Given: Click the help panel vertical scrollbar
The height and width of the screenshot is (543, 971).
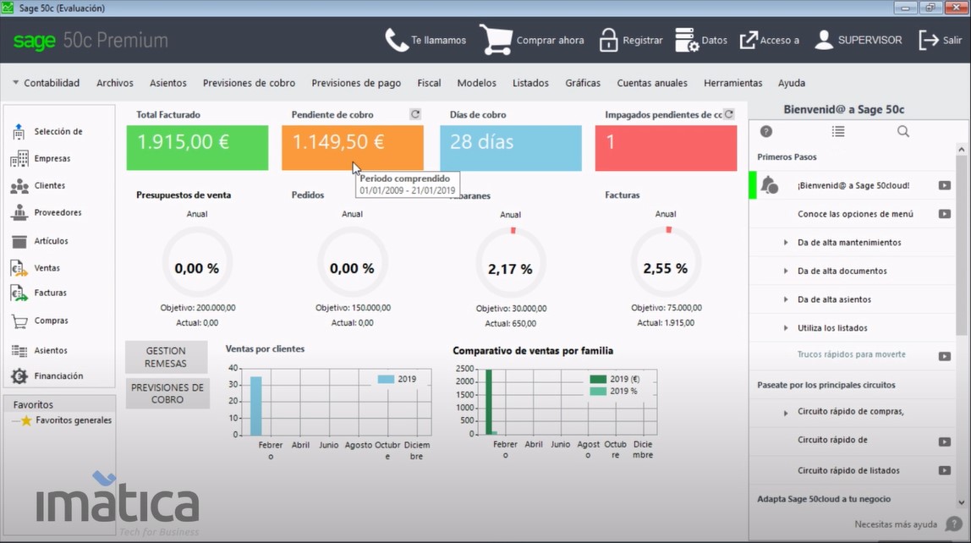Looking at the screenshot, I should [x=962, y=245].
